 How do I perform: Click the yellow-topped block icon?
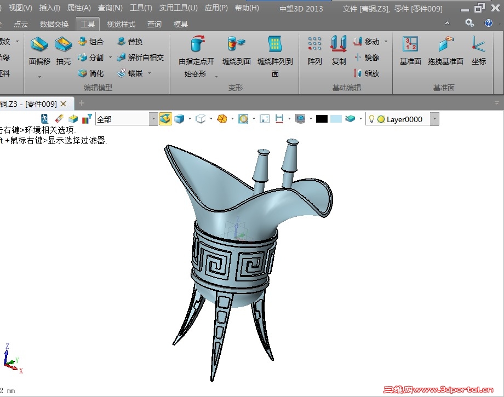coord(73,119)
